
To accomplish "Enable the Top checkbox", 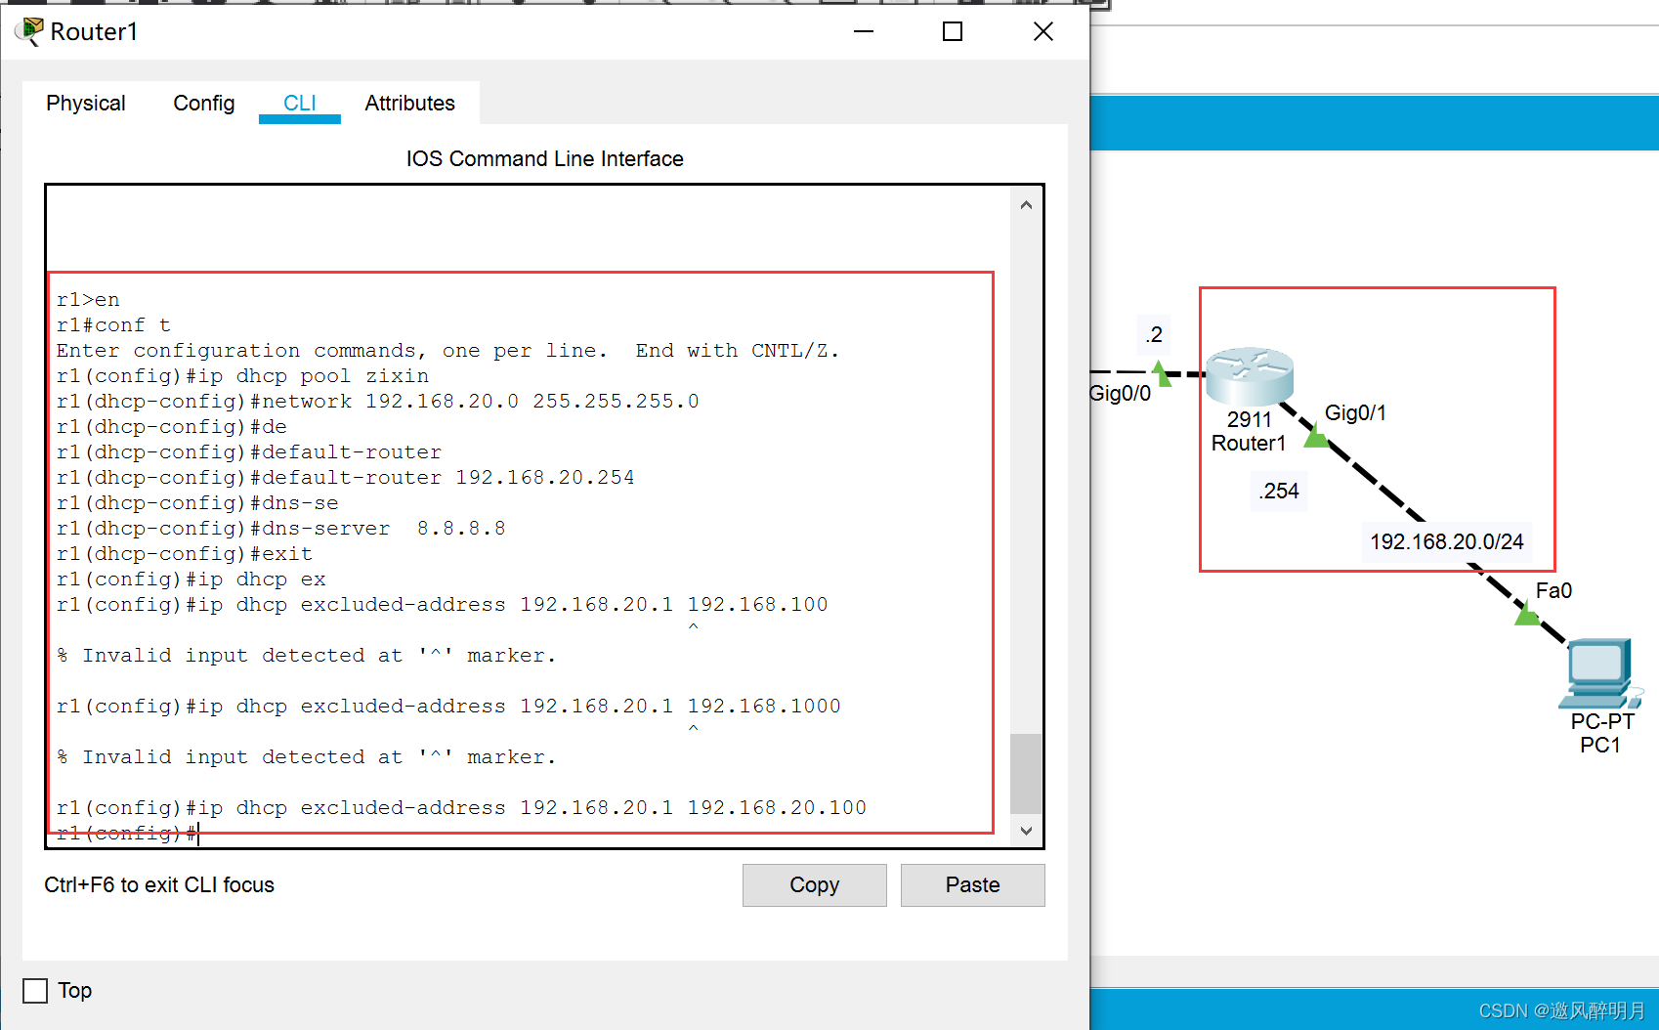I will coord(35,991).
